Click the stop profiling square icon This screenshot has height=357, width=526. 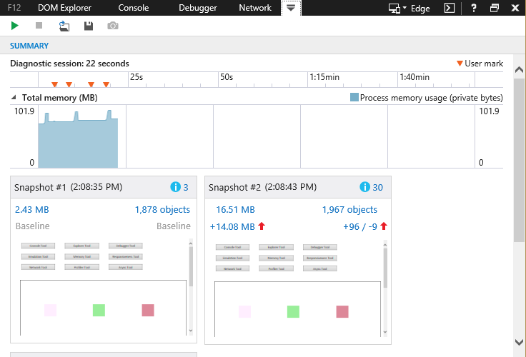39,26
